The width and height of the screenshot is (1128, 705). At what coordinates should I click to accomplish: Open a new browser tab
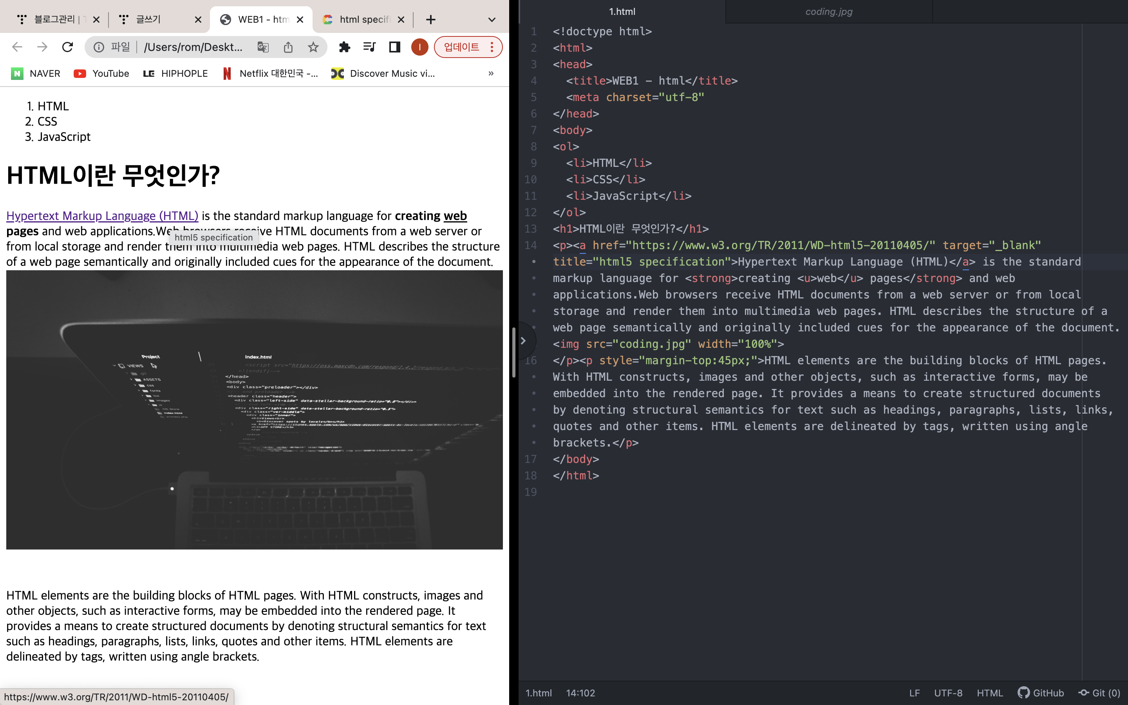click(431, 20)
